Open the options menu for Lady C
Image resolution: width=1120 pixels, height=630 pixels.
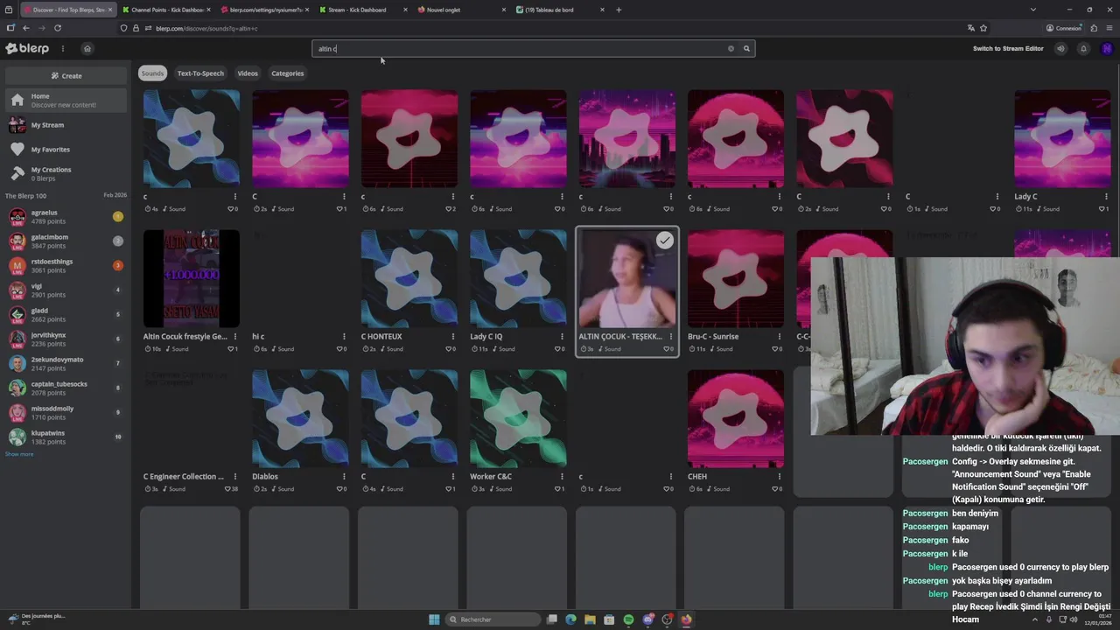pyautogui.click(x=1106, y=197)
